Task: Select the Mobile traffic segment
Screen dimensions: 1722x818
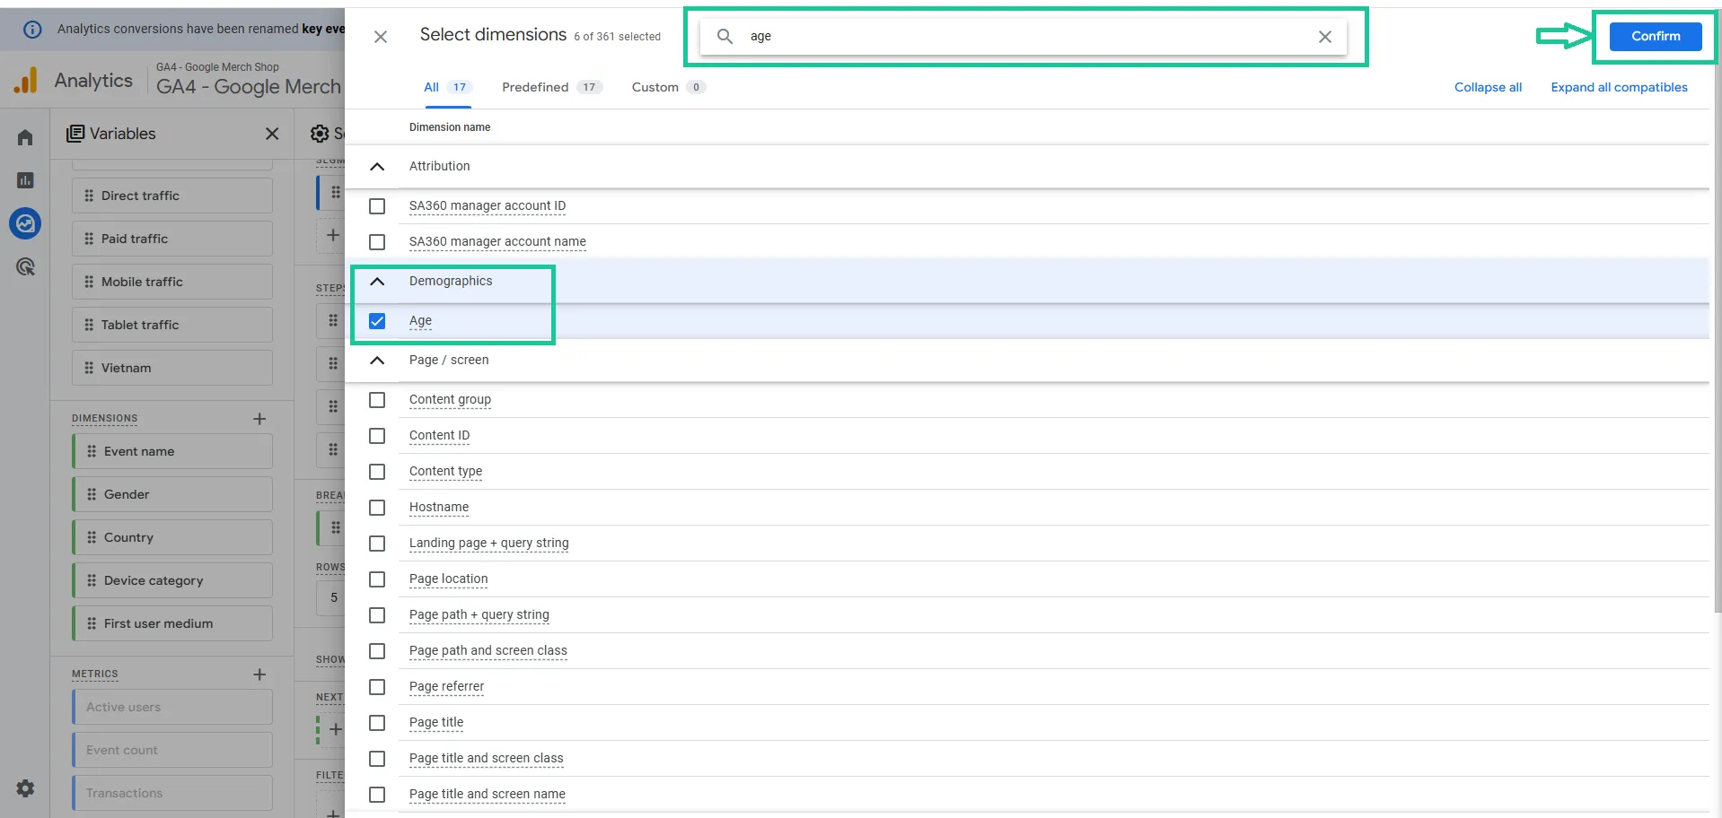Action: coord(172,282)
